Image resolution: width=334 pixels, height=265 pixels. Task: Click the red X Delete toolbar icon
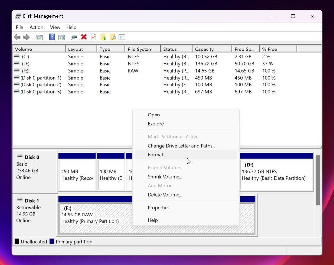84,37
